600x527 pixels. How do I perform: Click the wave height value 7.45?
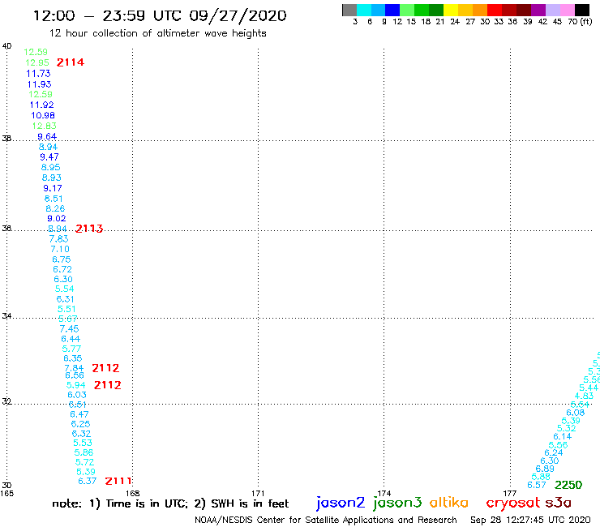point(69,328)
